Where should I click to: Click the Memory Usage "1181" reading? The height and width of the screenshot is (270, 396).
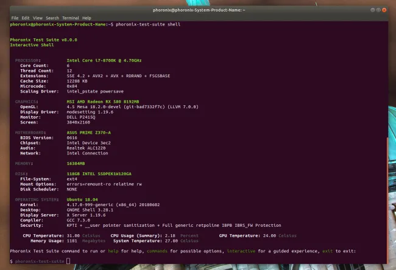[x=72, y=241]
